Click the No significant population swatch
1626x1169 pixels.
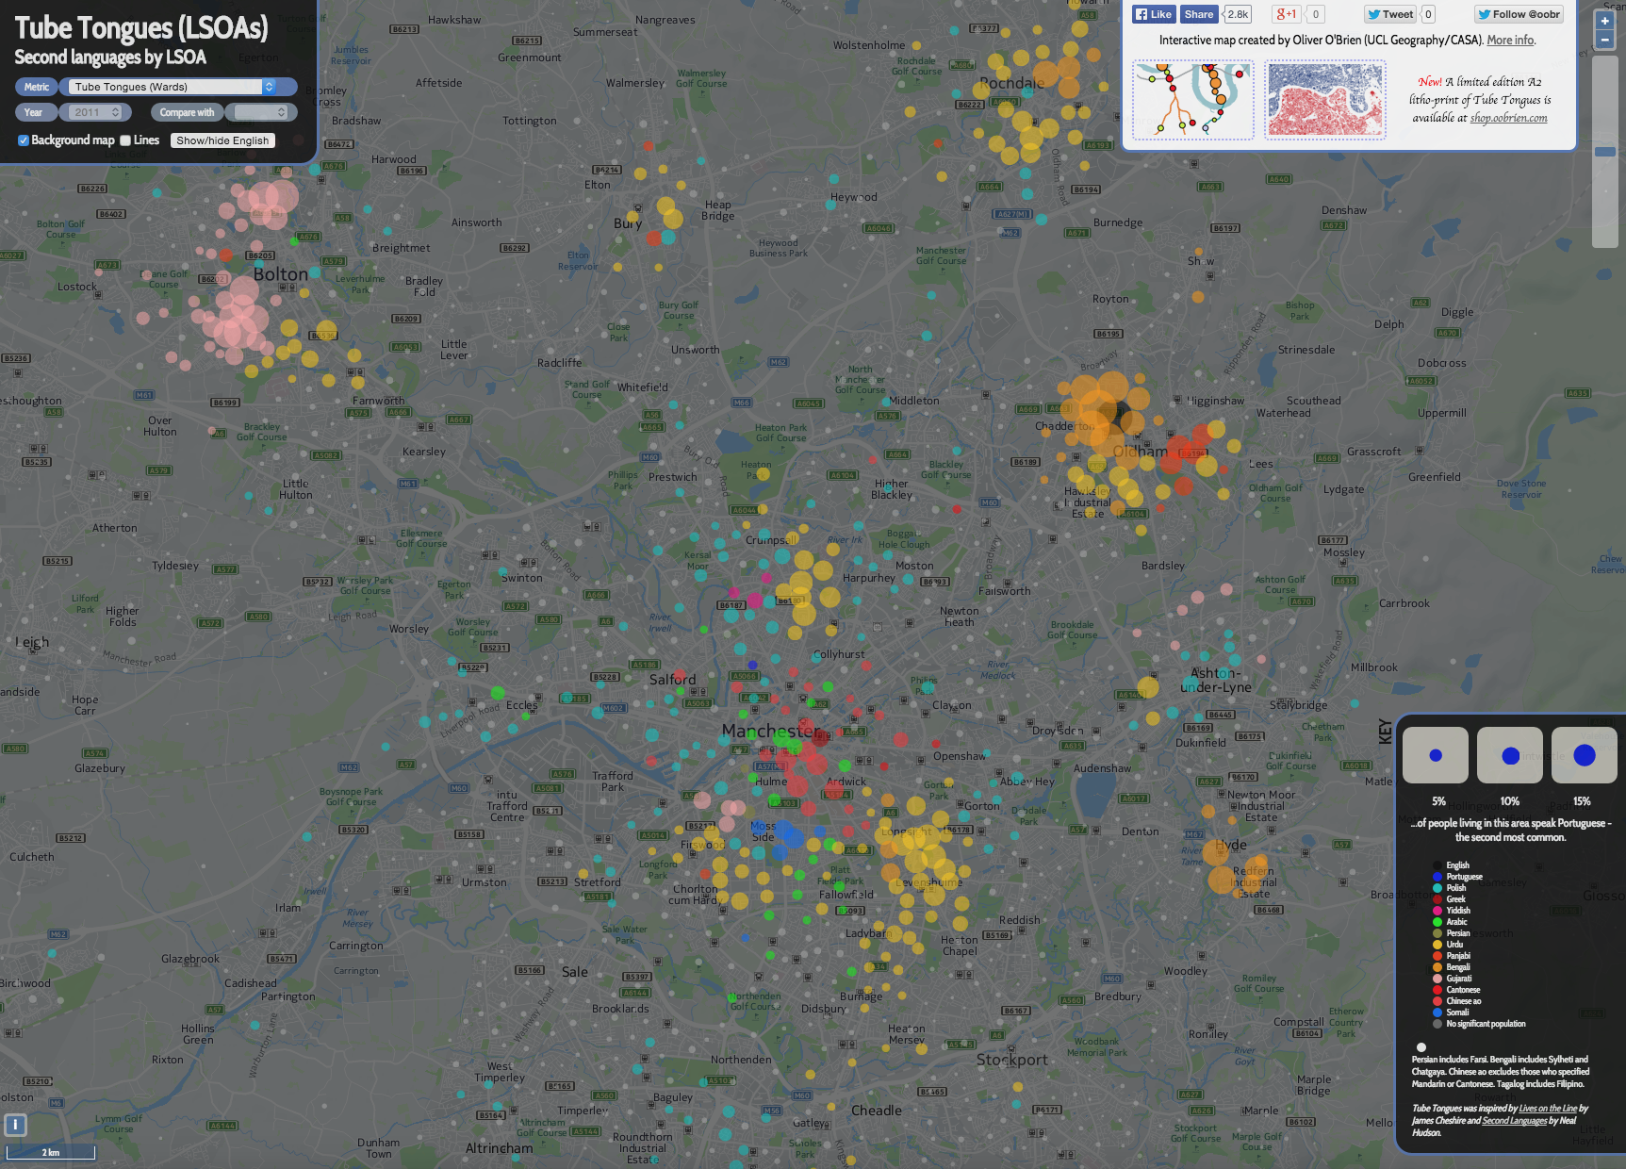click(1437, 1024)
